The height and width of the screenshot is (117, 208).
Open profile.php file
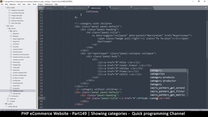[17, 80]
